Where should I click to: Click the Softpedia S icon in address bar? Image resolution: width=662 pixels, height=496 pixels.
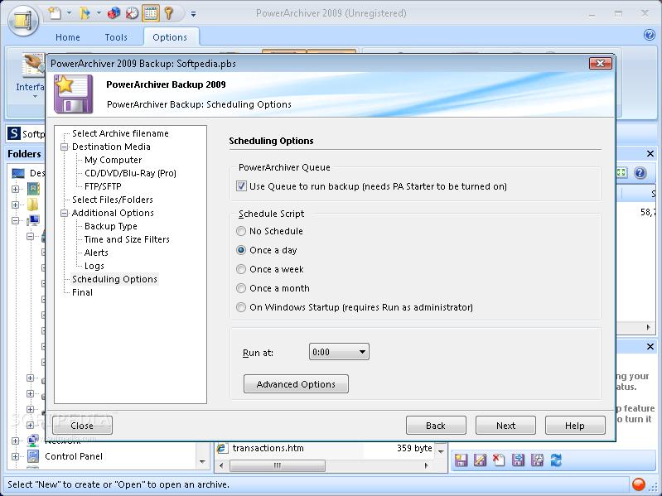(x=14, y=133)
